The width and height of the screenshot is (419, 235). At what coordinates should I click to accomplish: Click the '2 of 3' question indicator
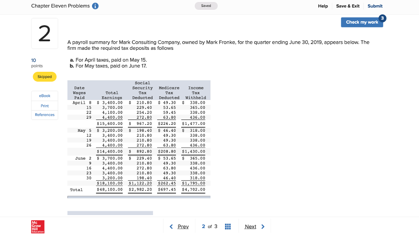coord(209,227)
